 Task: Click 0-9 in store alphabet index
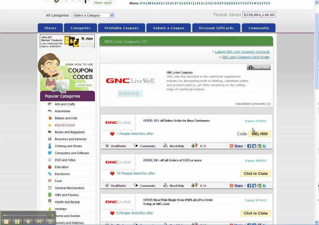(142, 3)
